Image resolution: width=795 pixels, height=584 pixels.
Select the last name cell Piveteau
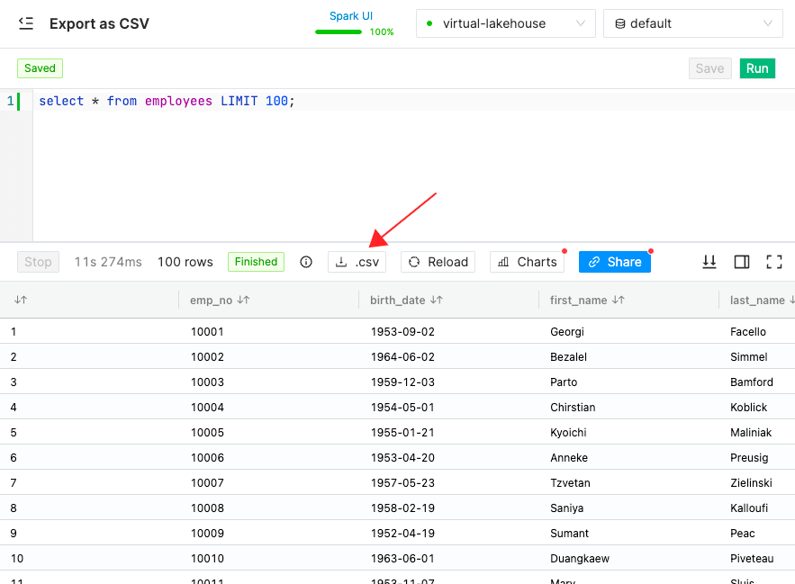pos(752,559)
